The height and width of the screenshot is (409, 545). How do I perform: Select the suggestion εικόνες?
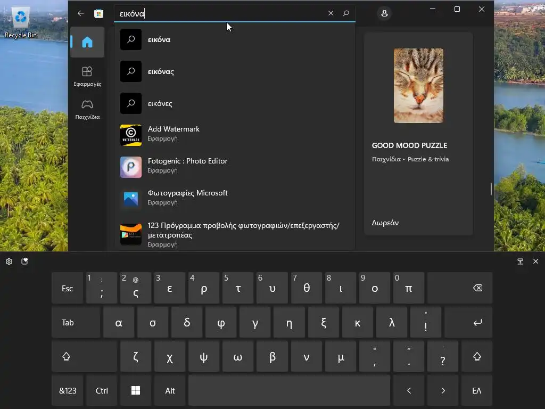pos(234,104)
